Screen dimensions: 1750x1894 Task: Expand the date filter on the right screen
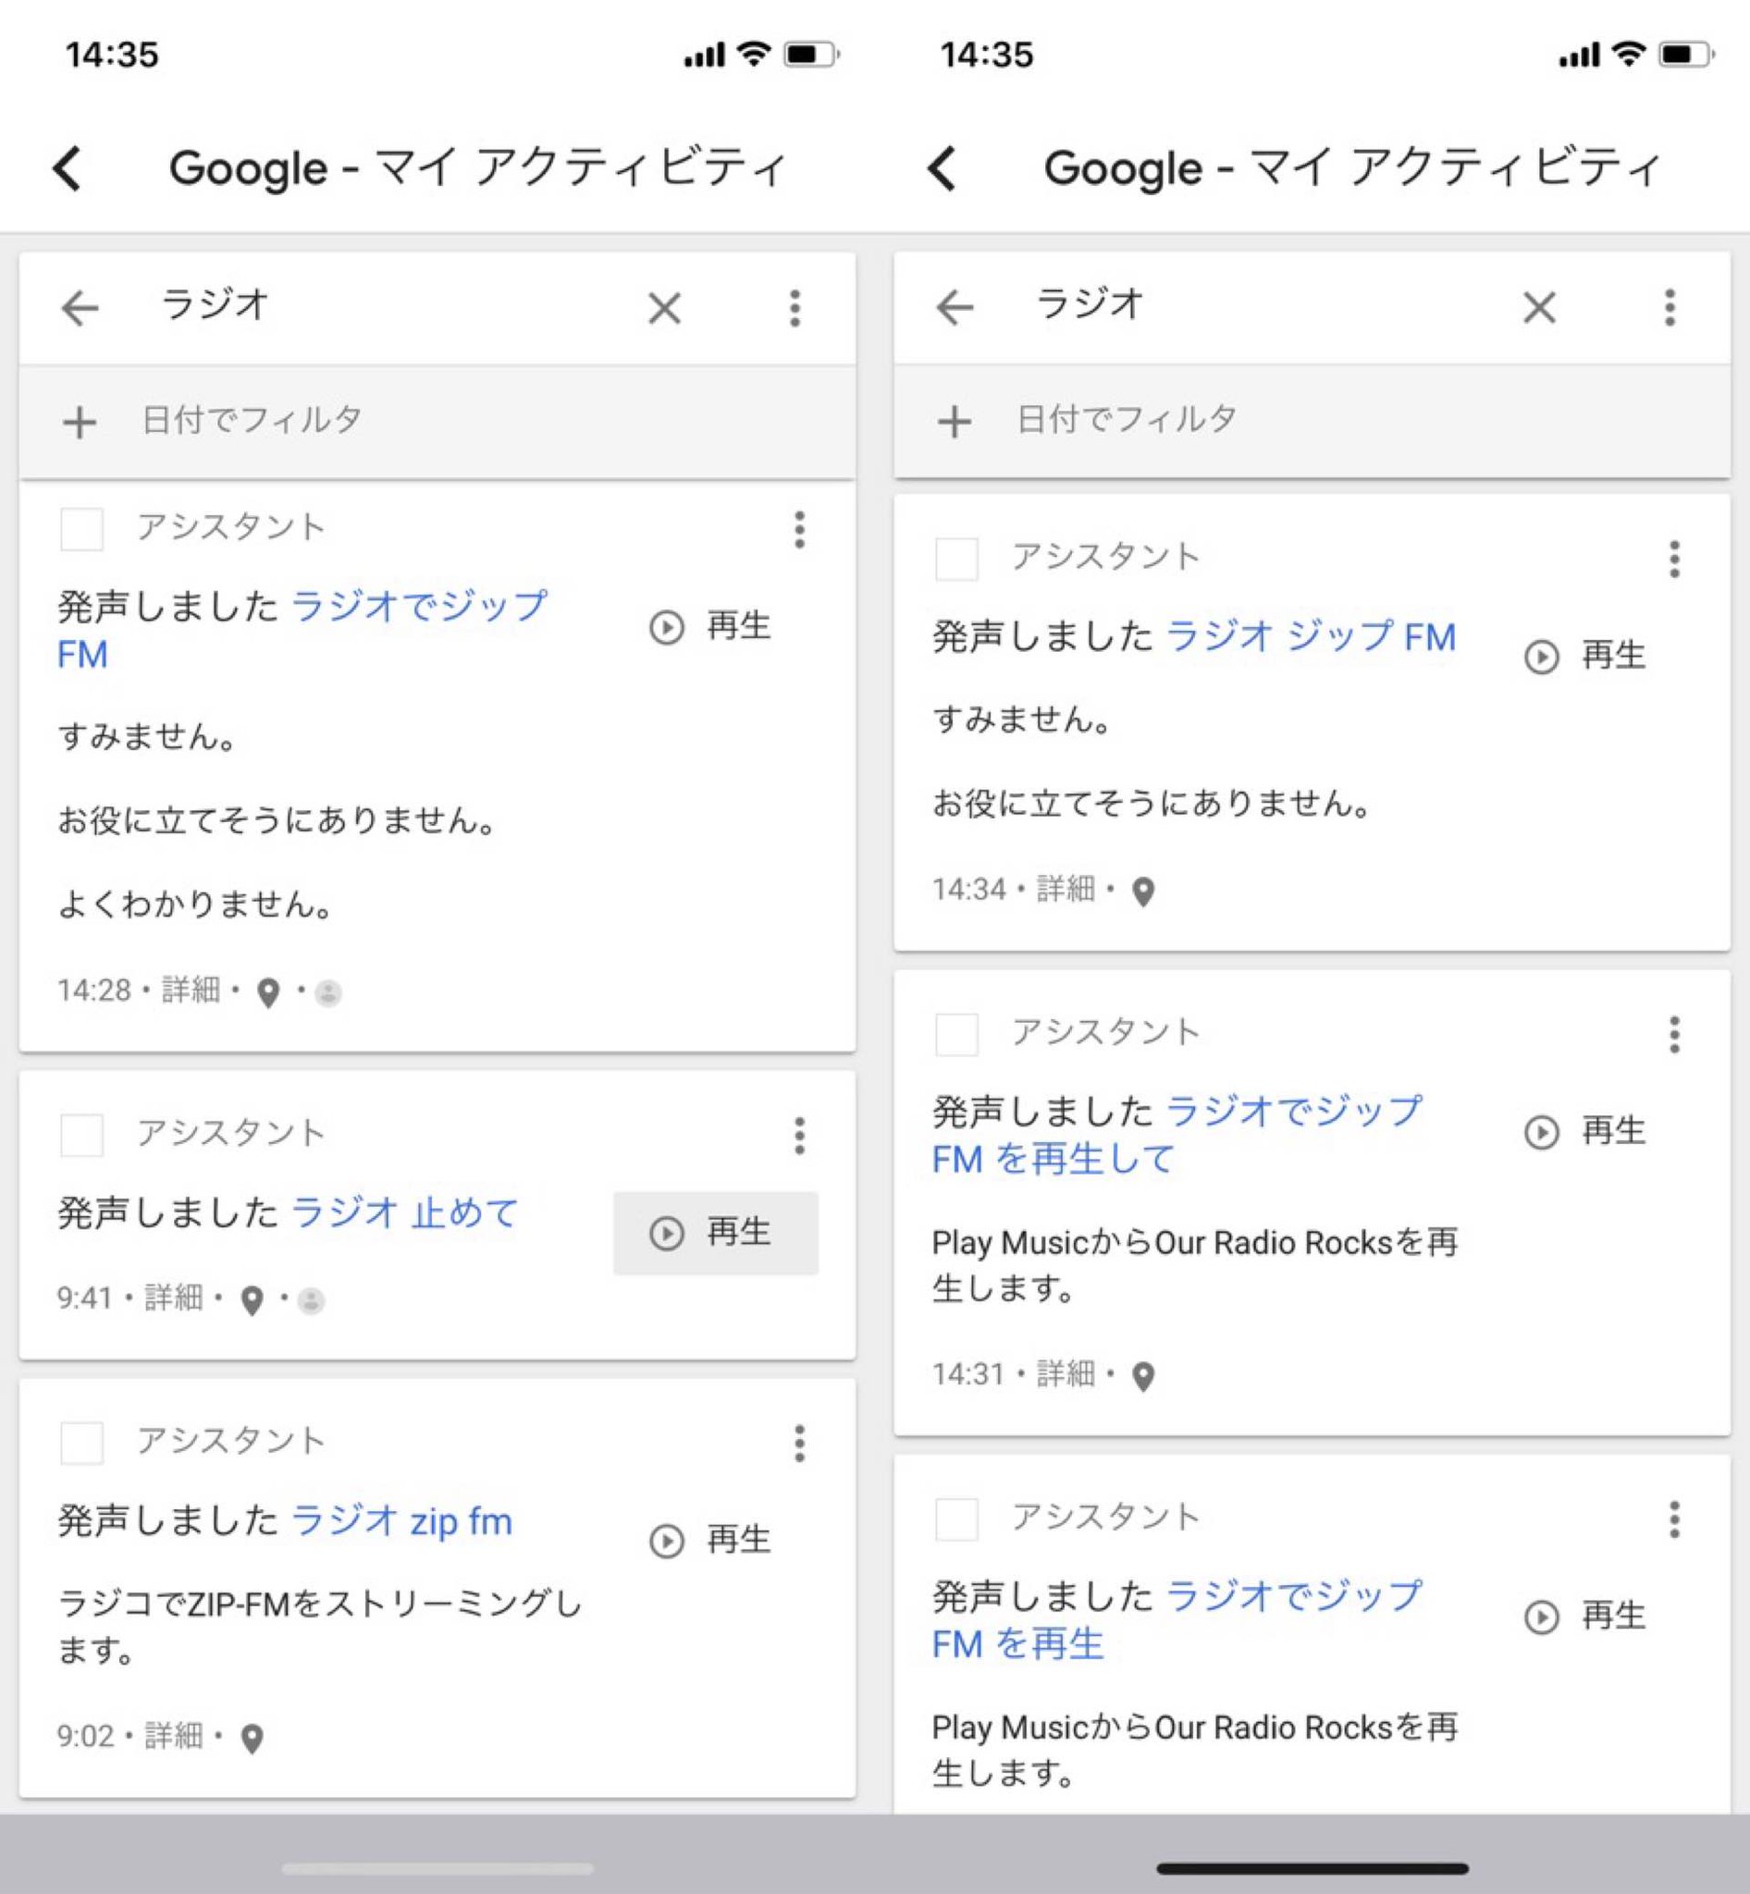(955, 422)
